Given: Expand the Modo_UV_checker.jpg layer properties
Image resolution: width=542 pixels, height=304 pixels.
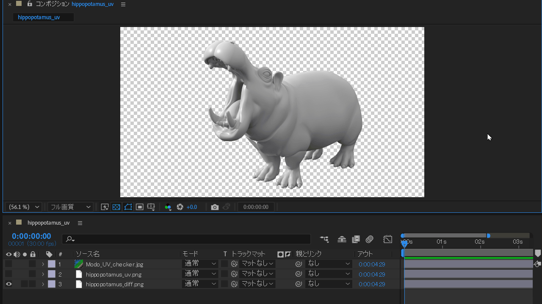Looking at the screenshot, I should [43, 264].
